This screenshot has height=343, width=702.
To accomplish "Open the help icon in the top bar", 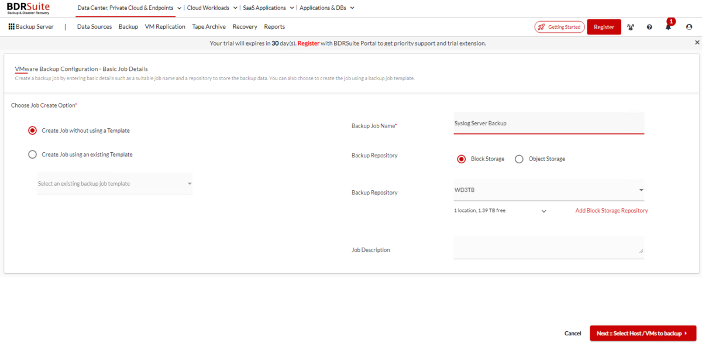I will 649,26.
